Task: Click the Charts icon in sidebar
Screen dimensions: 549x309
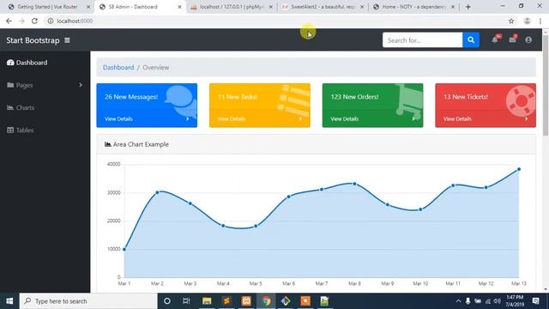Action: click(10, 107)
